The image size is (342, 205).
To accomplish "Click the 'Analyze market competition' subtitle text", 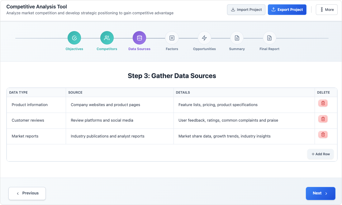I will pos(90,13).
